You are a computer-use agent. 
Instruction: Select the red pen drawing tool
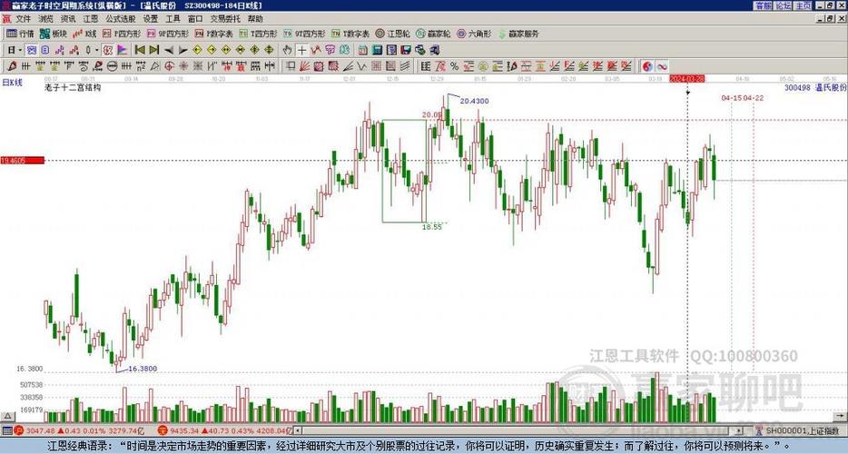tap(11, 66)
